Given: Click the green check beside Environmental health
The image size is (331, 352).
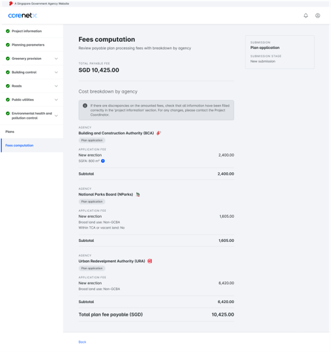Looking at the screenshot, I should (8, 113).
